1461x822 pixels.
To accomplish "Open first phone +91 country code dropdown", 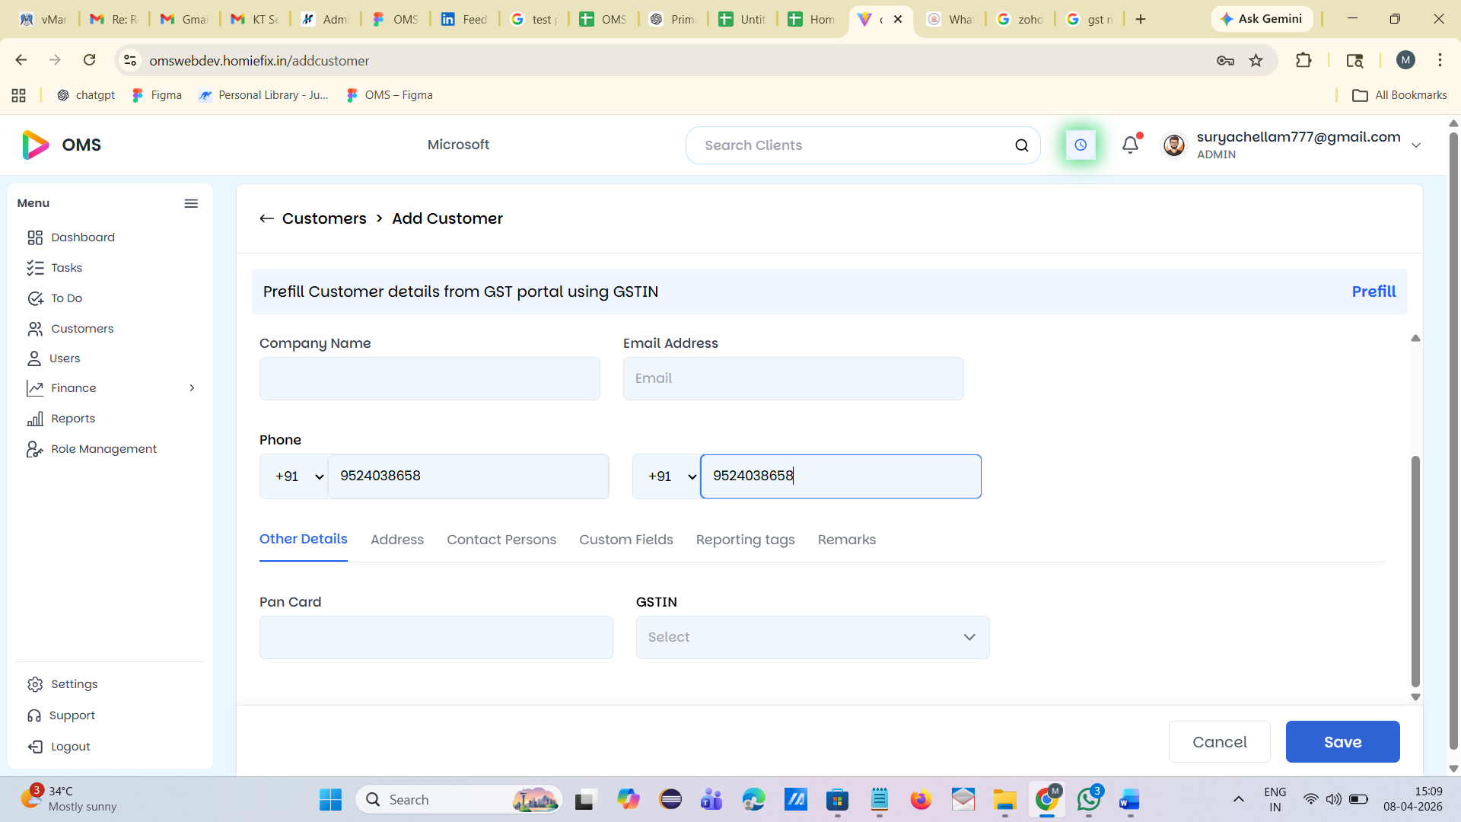I will pos(299,476).
